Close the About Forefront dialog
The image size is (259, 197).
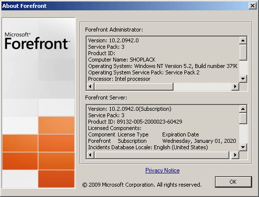pyautogui.click(x=253, y=6)
